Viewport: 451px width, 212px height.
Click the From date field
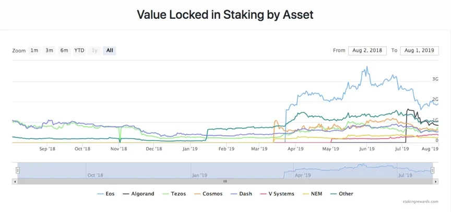point(367,51)
